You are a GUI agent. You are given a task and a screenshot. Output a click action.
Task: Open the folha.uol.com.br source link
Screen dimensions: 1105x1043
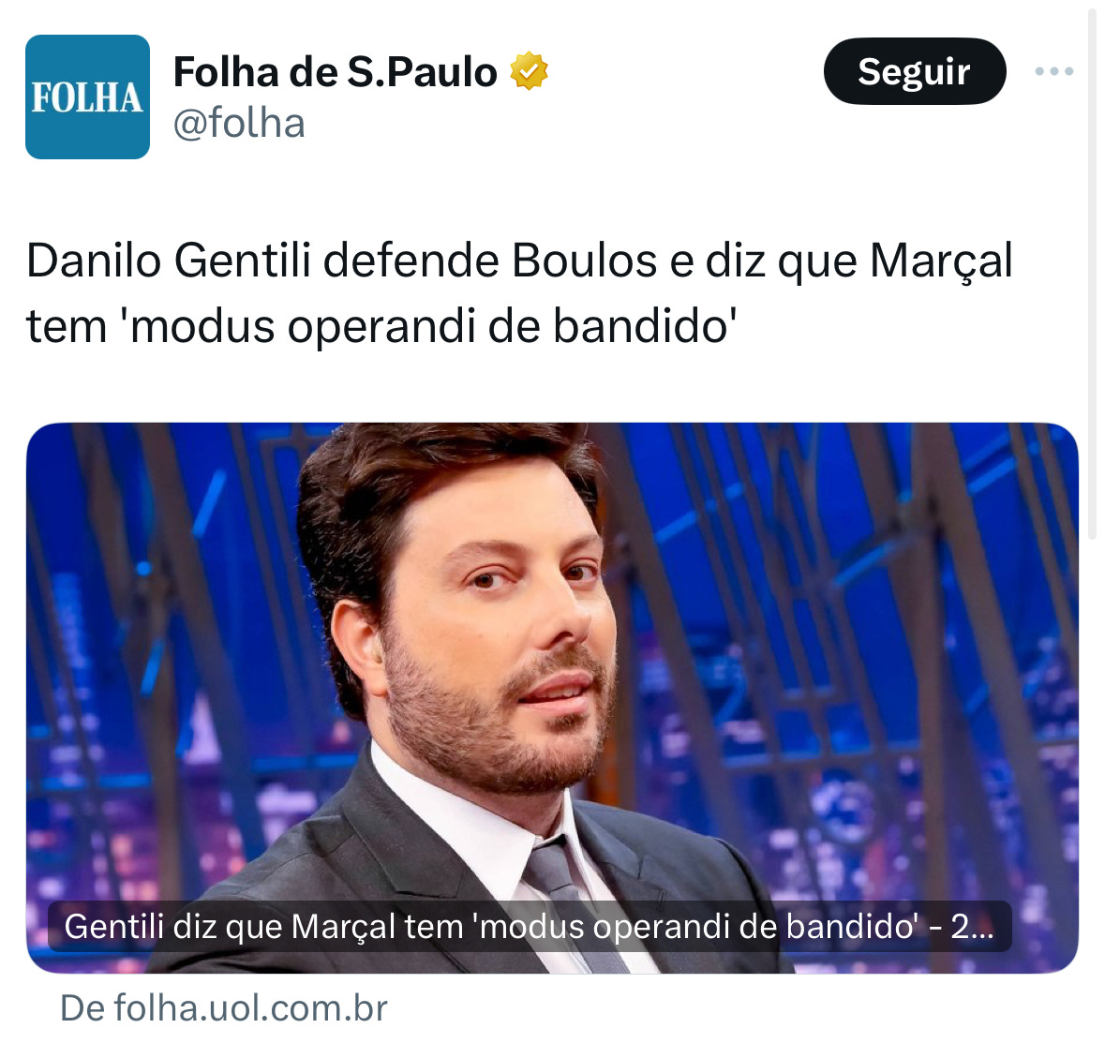pos(223,1007)
